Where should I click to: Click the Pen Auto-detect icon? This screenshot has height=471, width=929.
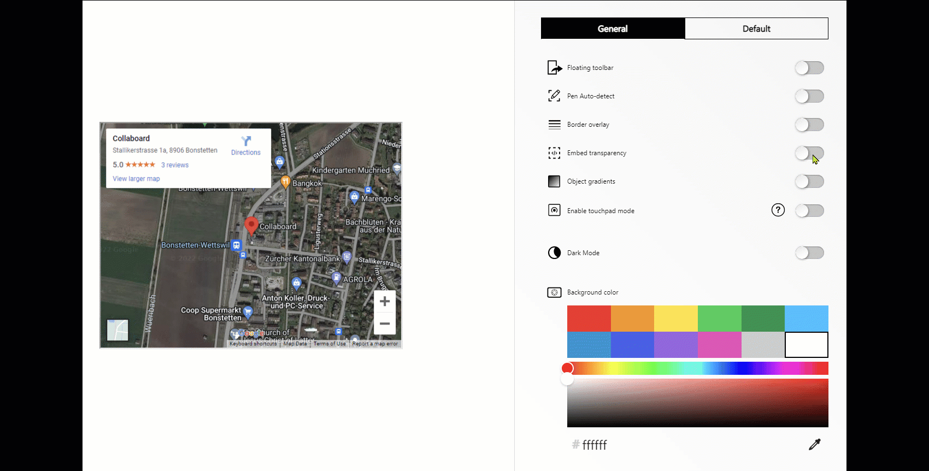click(554, 96)
